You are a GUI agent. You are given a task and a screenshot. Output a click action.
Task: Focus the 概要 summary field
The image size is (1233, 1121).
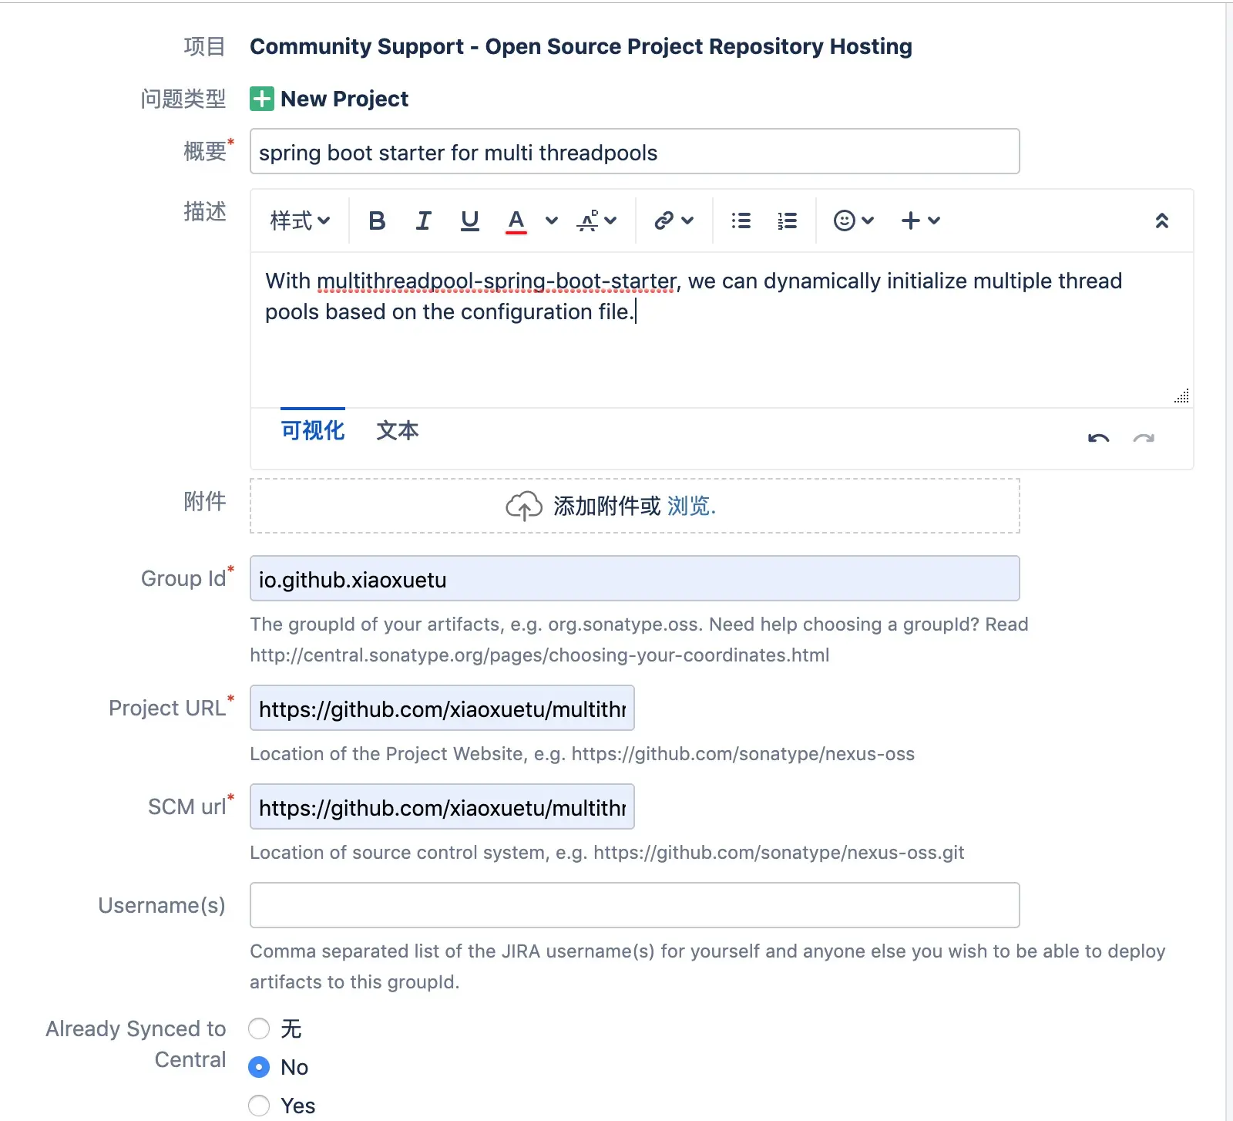[634, 152]
